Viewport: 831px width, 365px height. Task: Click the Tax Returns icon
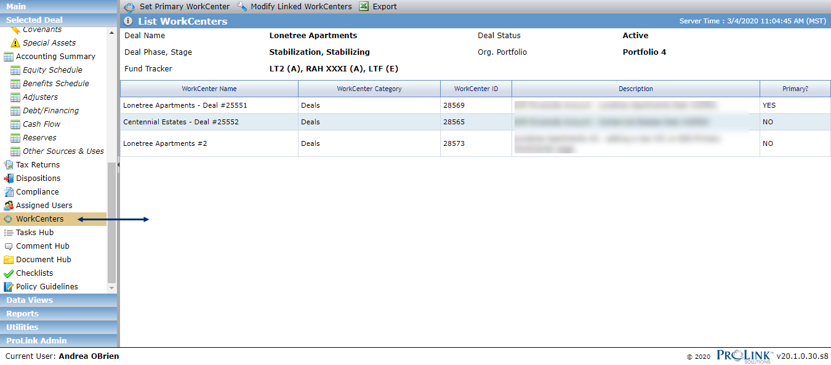pos(9,165)
